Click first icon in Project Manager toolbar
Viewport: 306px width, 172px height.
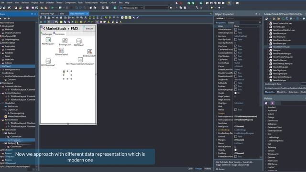click(x=267, y=19)
